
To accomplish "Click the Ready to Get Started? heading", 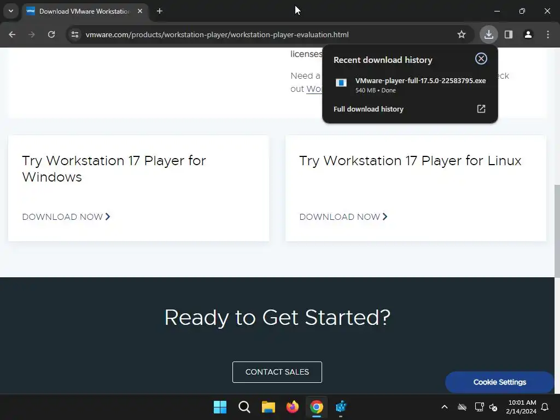I will [x=277, y=318].
